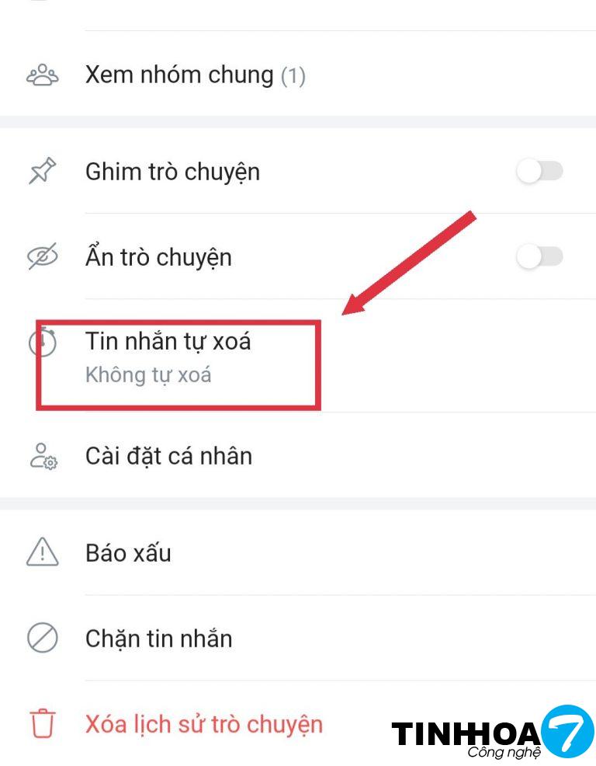Open Xem nhóm chung list
Viewport: 596px width, 766px height.
click(x=298, y=75)
